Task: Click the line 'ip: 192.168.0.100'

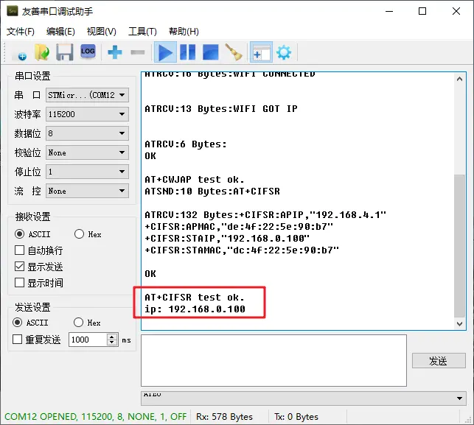Action: click(x=195, y=309)
